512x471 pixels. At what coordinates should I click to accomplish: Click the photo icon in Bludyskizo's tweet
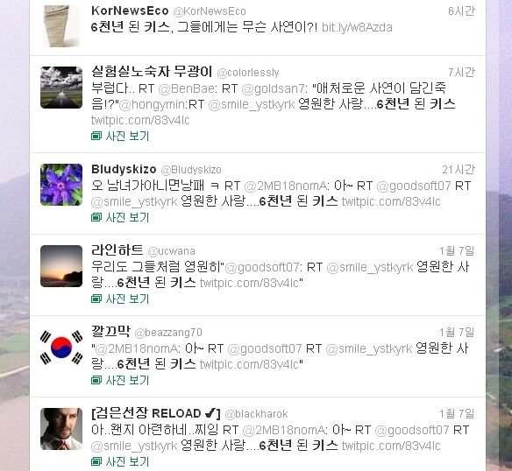coord(96,217)
